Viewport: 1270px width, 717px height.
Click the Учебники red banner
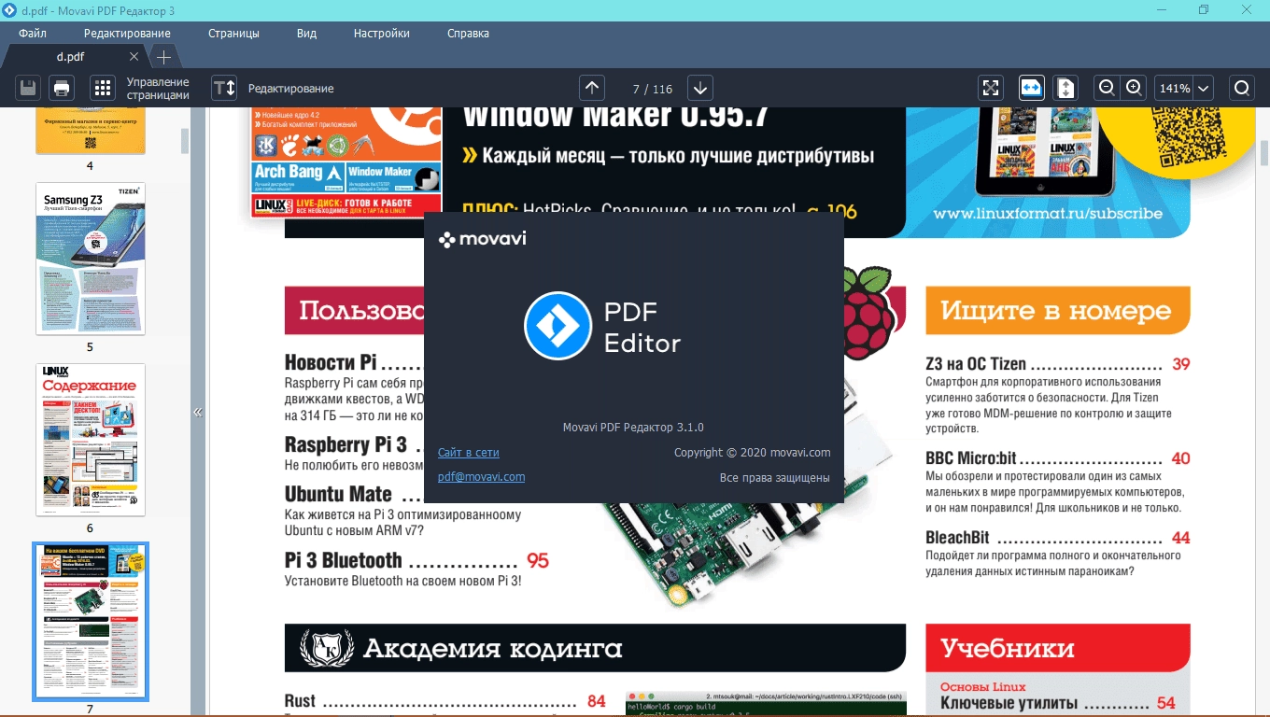(1058, 648)
